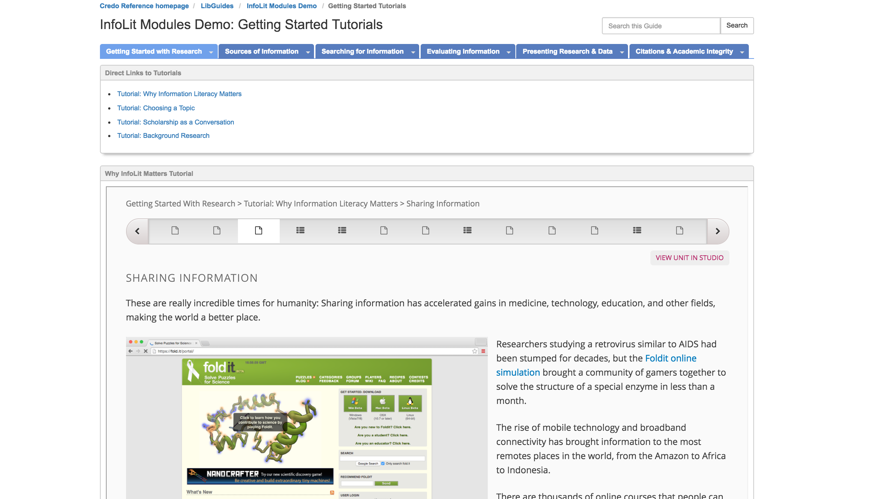876x499 pixels.
Task: Follow the Foldit online simulation link
Action: 671,358
